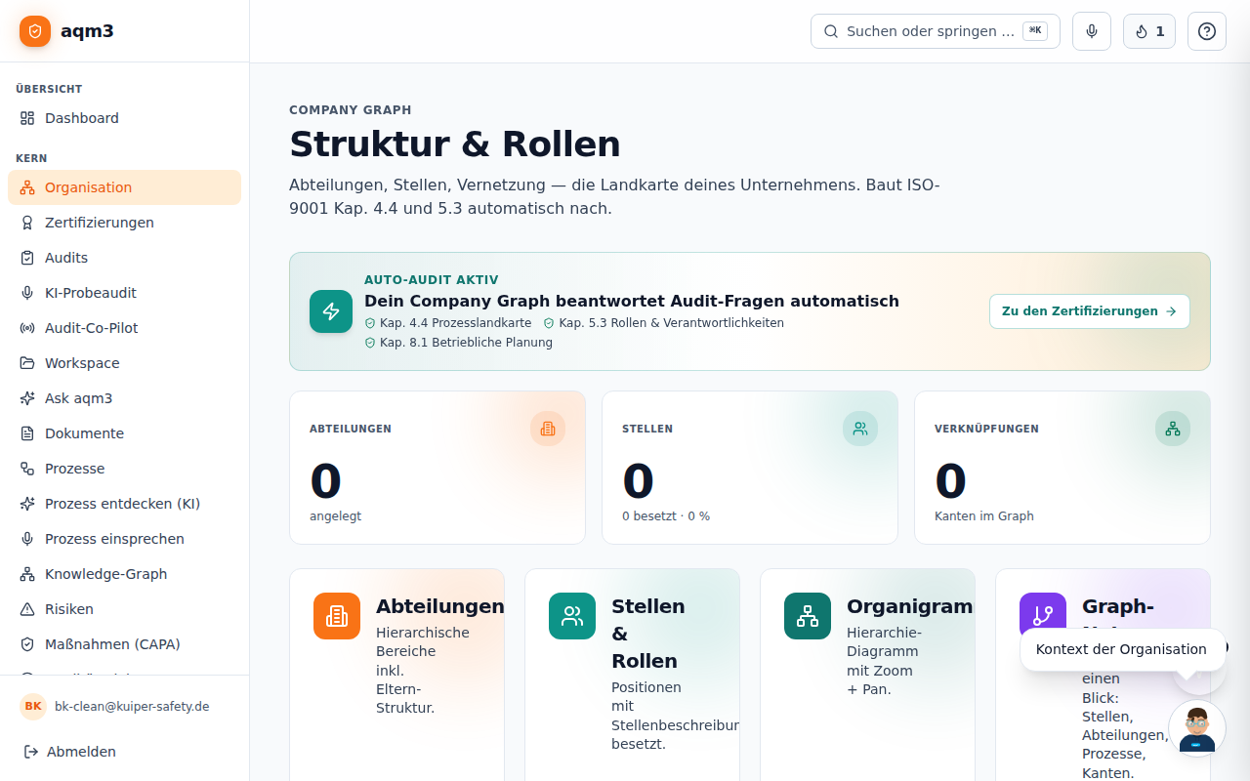Screen dimensions: 1250x781
Task: Click the Prozess einsprechen microphone icon
Action: [x=27, y=539]
